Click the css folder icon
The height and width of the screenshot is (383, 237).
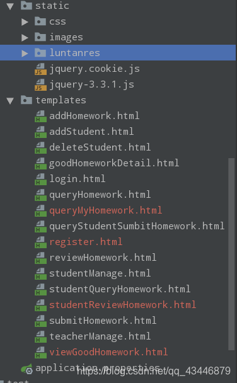coord(40,21)
